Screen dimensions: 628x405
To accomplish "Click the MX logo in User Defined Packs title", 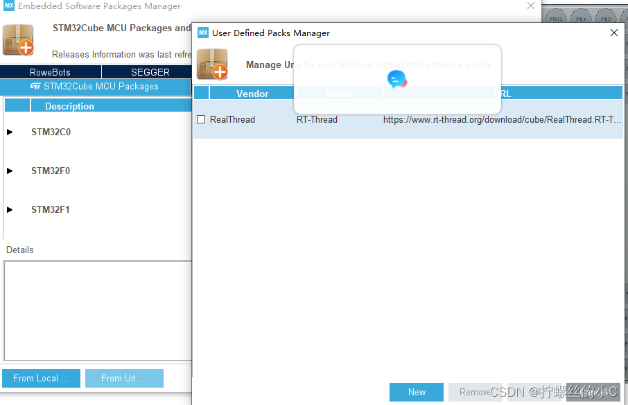I will click(203, 33).
